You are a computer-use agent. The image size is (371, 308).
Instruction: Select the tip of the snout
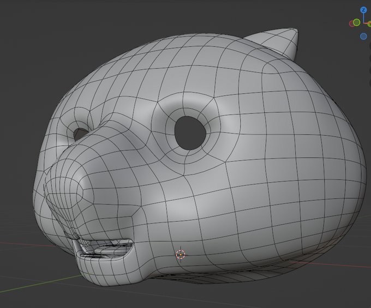coord(64,190)
